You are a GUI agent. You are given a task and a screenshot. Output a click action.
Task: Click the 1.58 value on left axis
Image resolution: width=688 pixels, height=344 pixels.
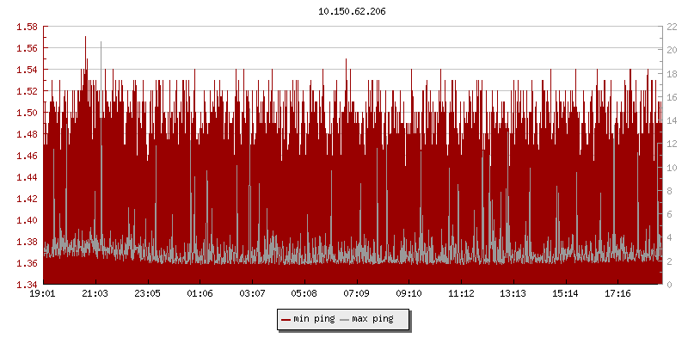pyautogui.click(x=27, y=27)
